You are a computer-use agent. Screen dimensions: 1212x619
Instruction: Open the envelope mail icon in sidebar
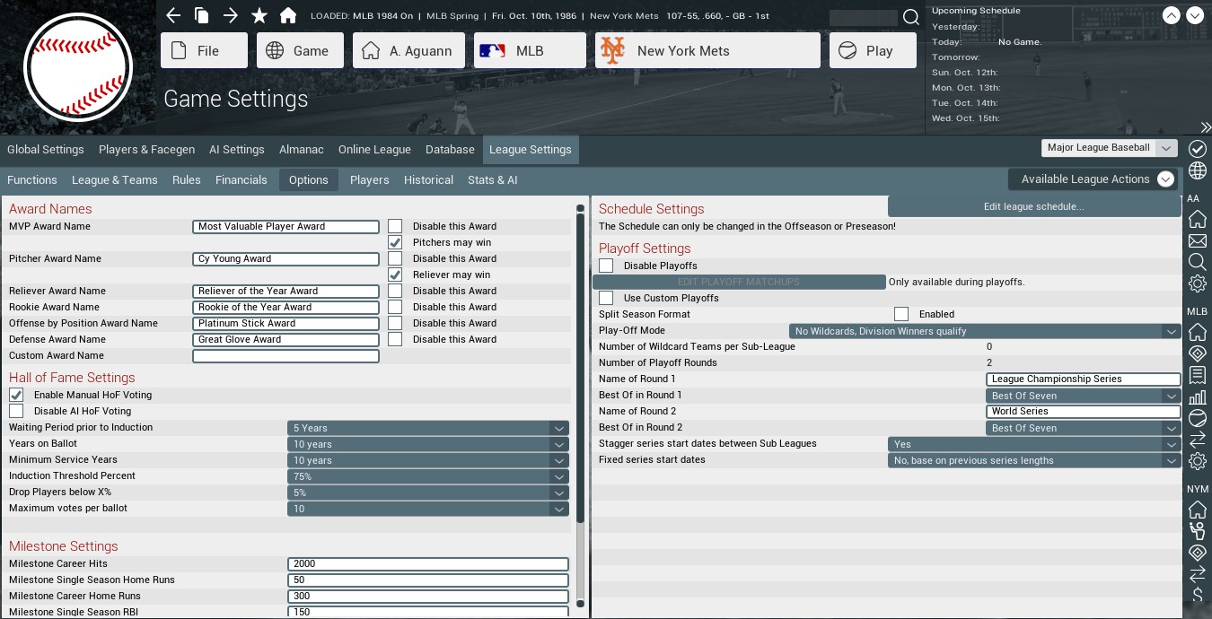[x=1197, y=241]
